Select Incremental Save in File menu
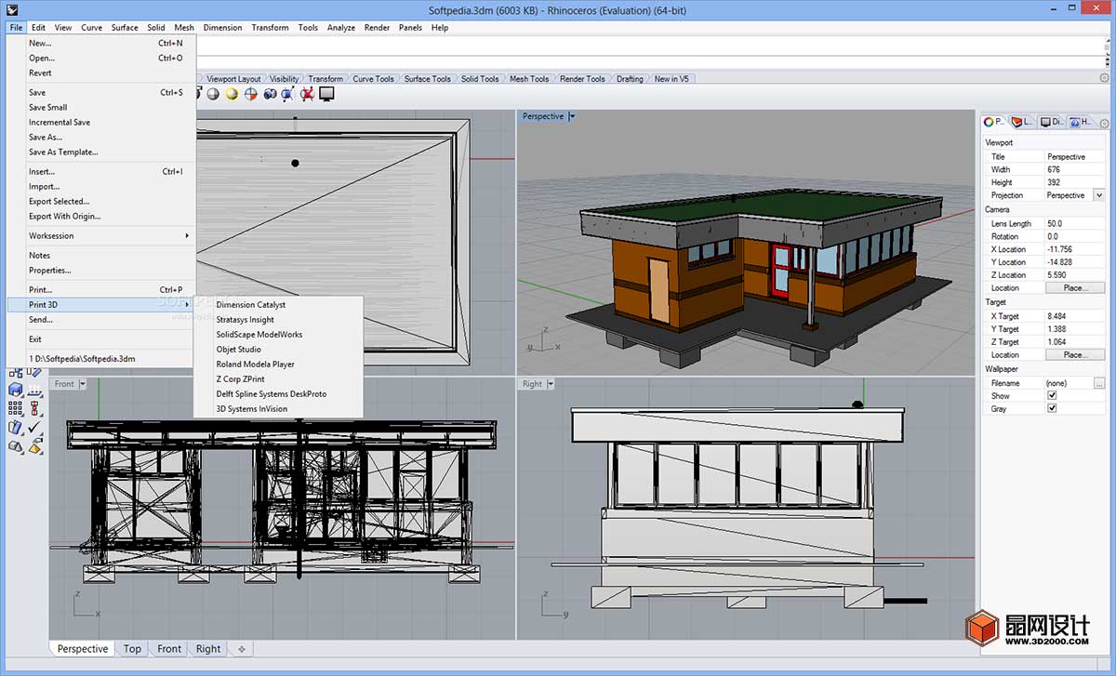Screen dimensions: 1116x676 coord(60,122)
